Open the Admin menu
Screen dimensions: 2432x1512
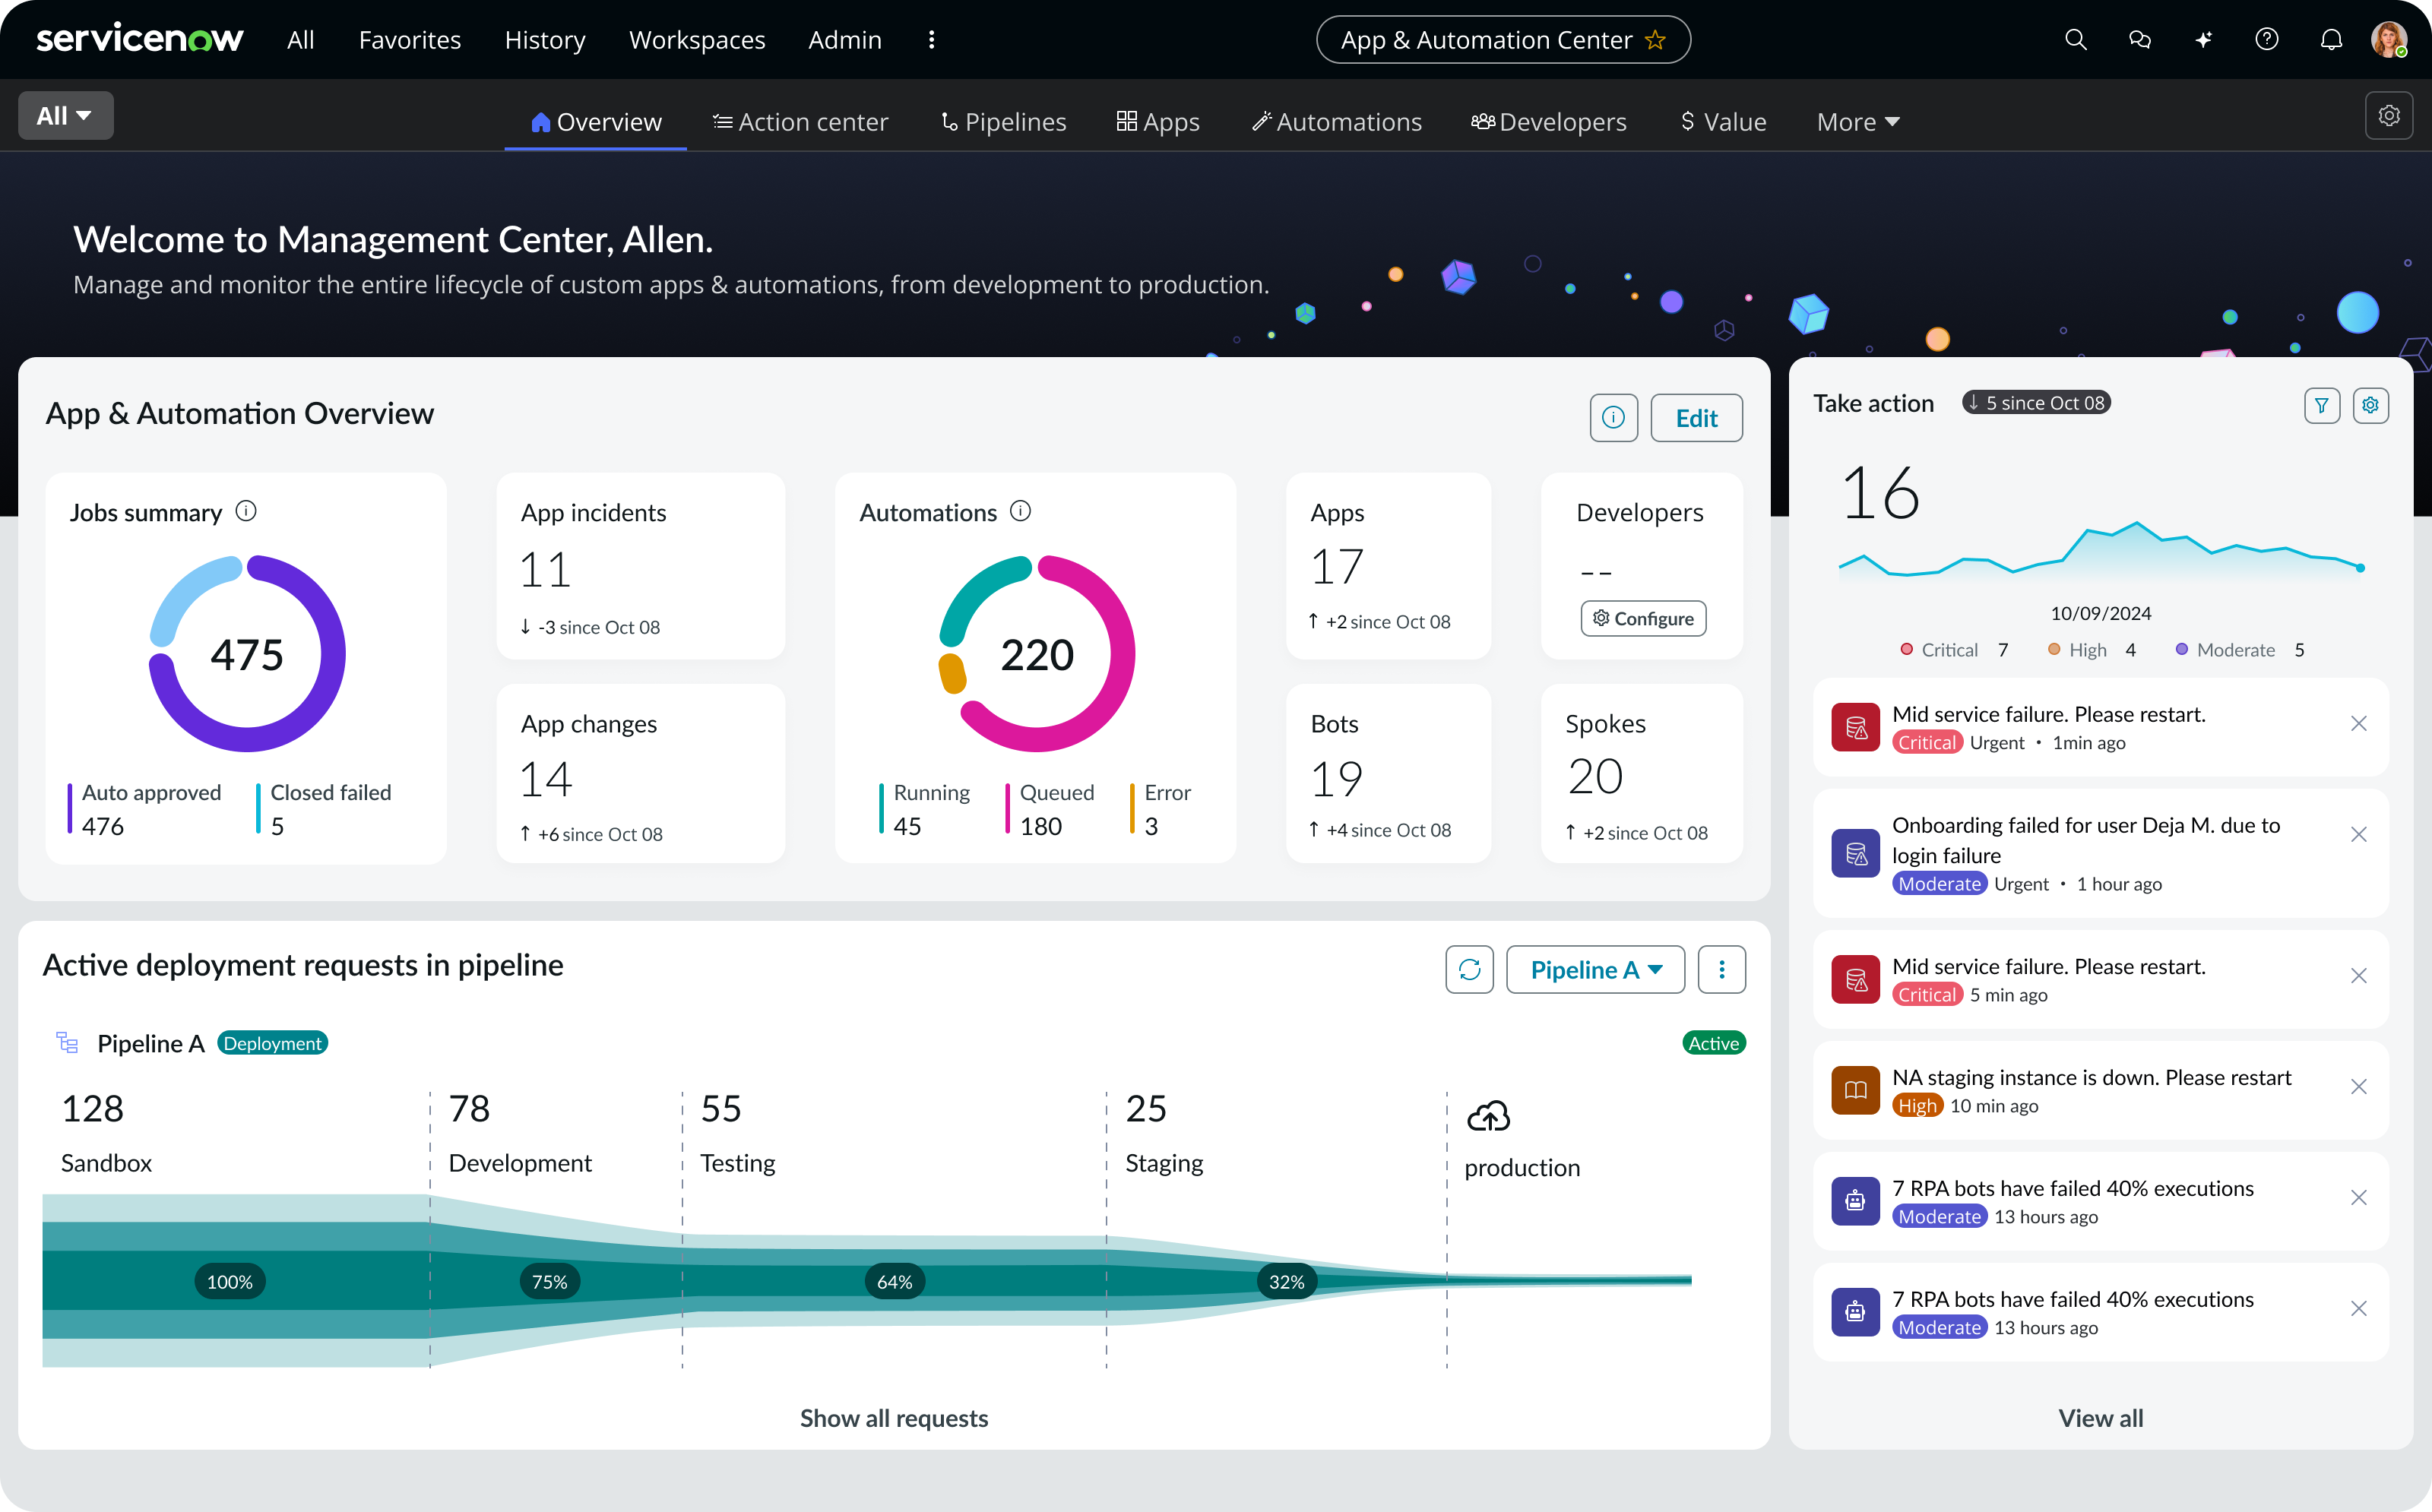point(845,40)
